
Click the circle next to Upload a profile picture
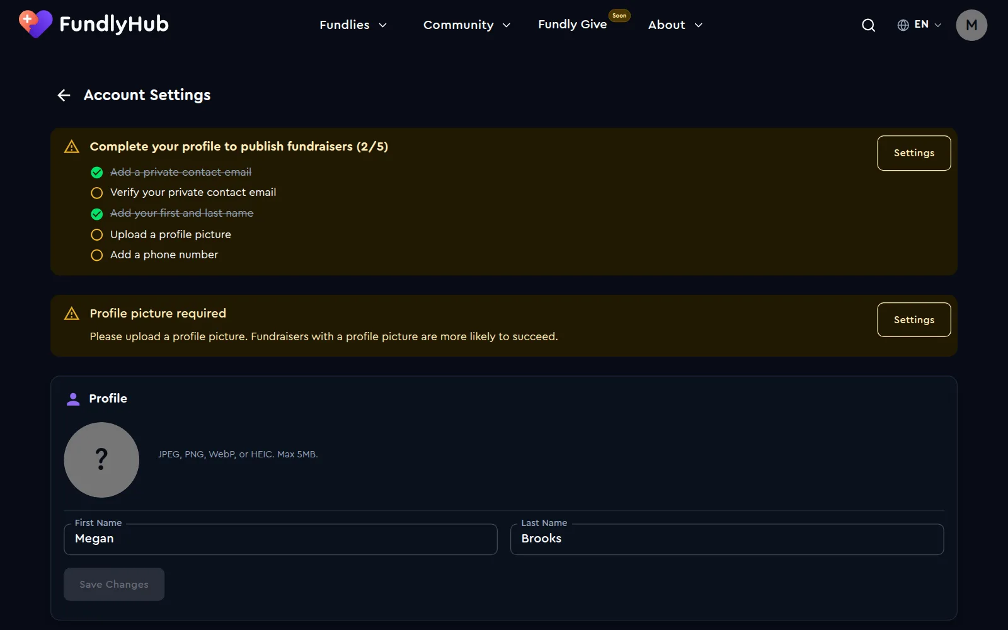click(96, 235)
